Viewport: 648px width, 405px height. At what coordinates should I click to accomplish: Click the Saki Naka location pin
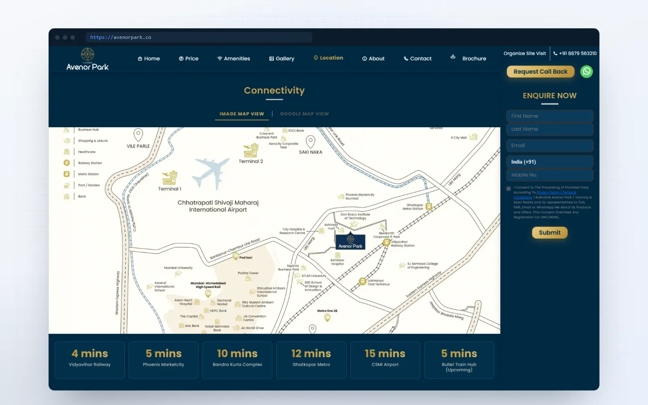pos(311,141)
